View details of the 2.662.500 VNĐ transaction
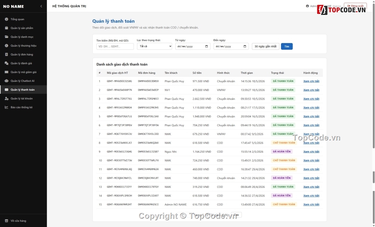 click(x=311, y=99)
